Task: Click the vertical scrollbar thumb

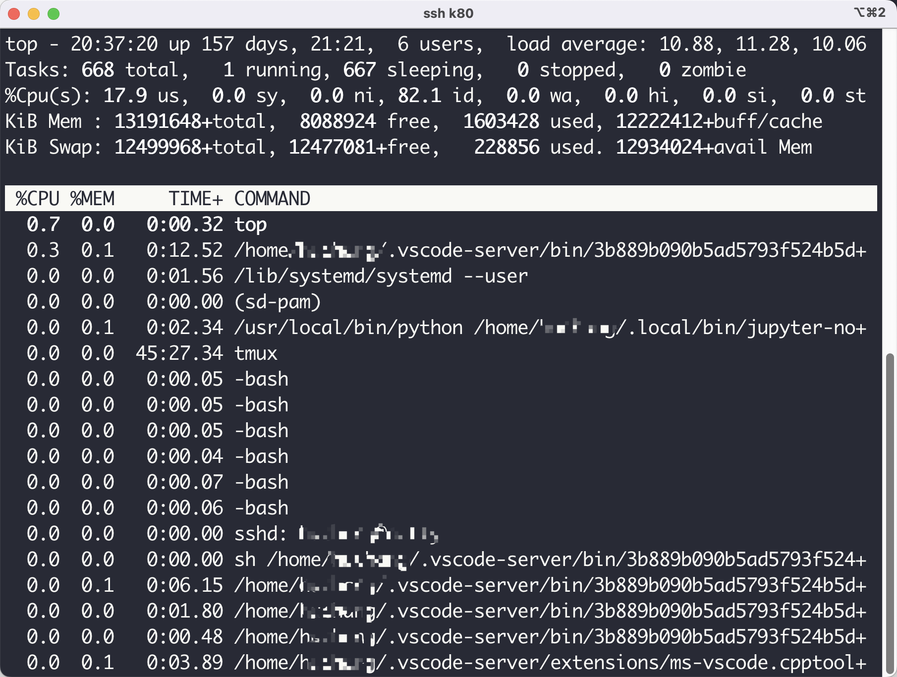Action: (890, 510)
